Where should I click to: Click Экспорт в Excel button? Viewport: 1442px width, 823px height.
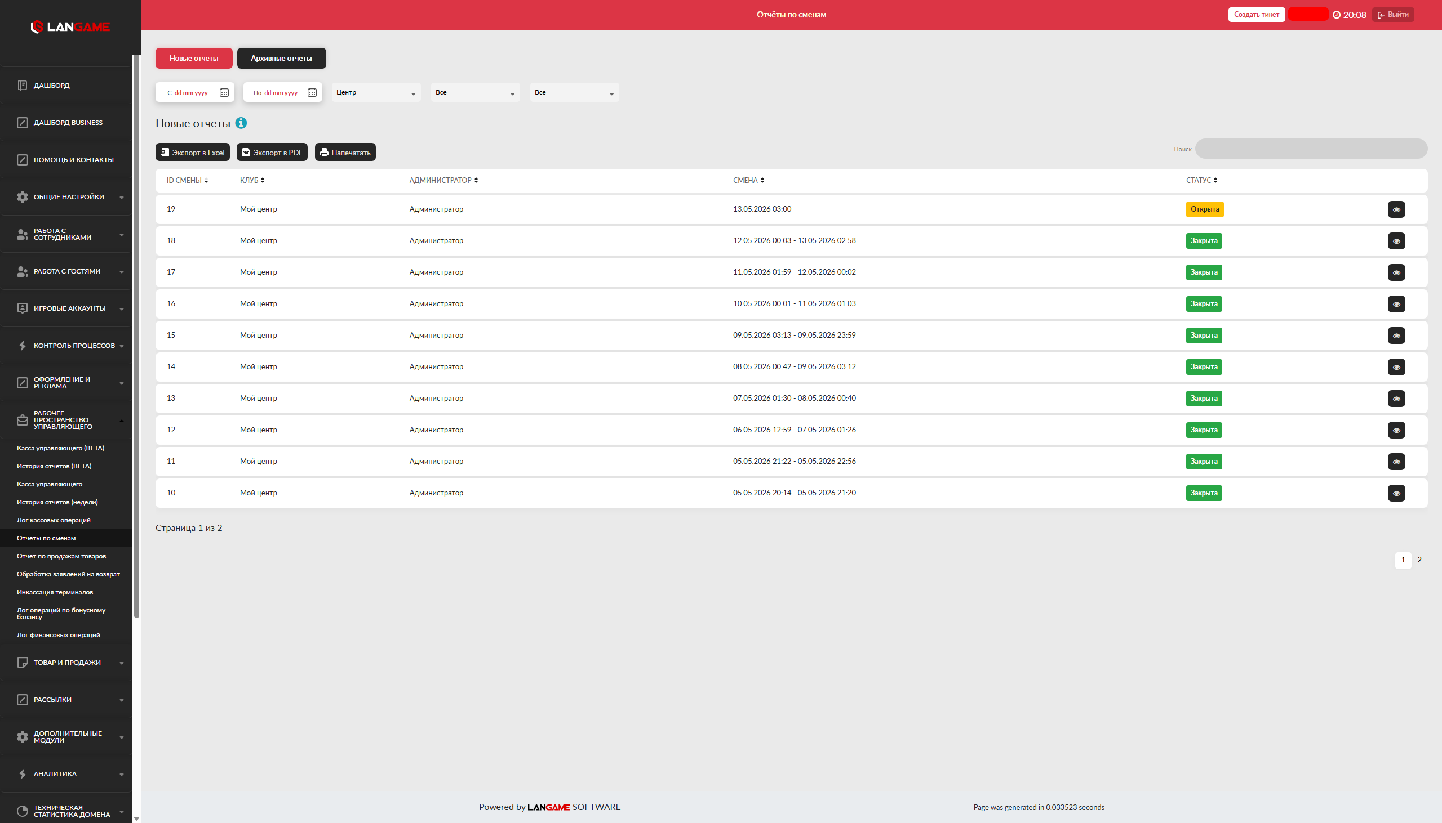tap(192, 152)
